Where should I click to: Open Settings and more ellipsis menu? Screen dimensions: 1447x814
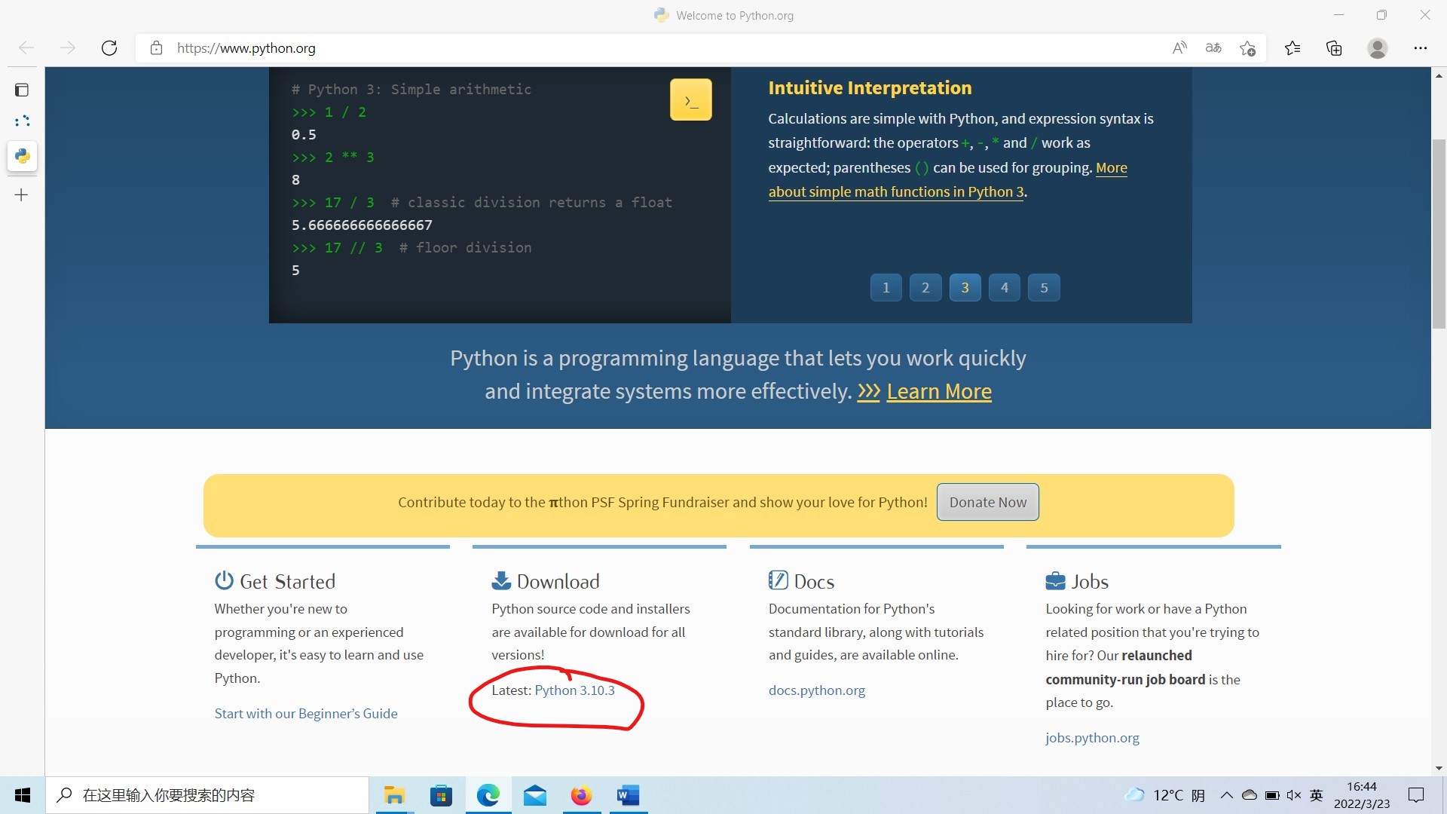click(x=1420, y=48)
